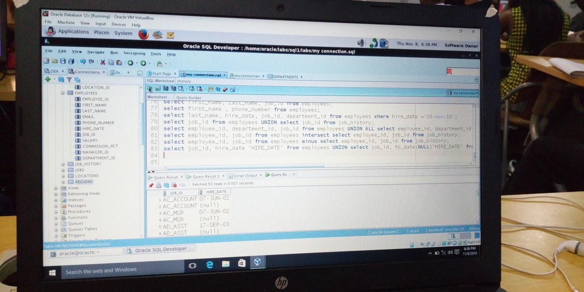Expand the REGIONS table node

(x=63, y=182)
